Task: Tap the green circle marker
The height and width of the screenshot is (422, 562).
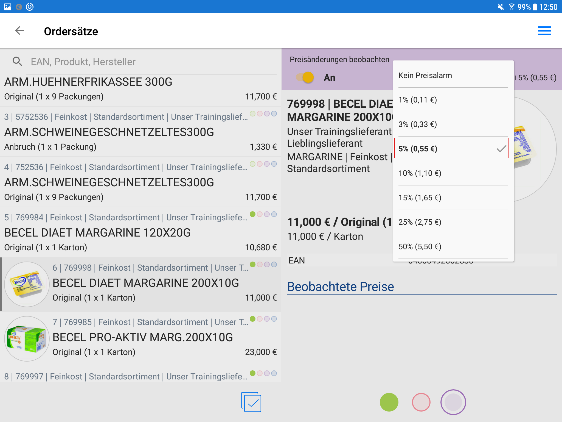Action: (x=389, y=402)
